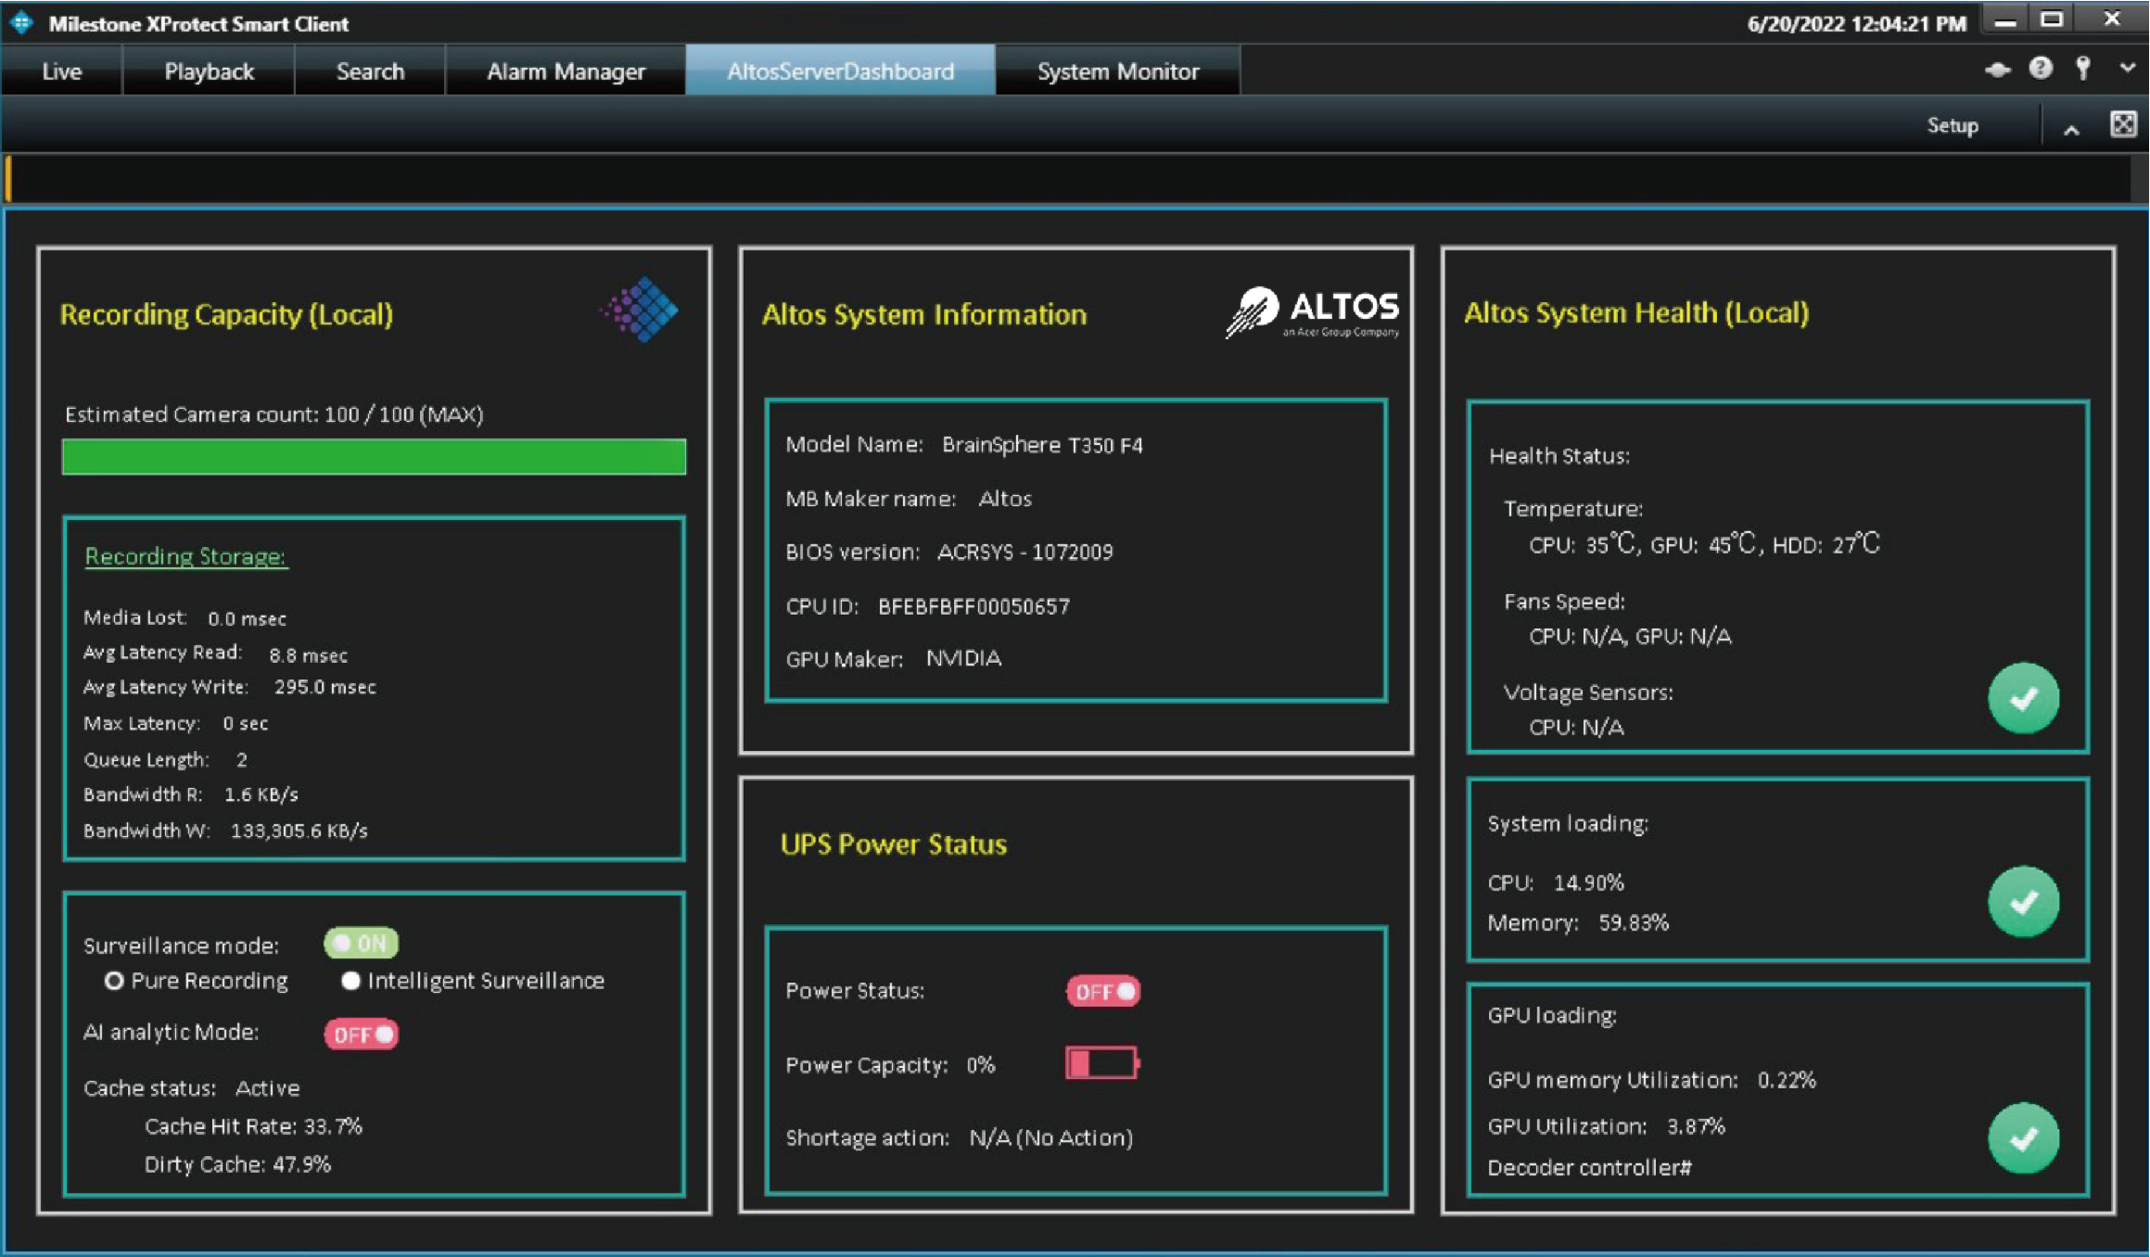
Task: Click the Altos System Health (Local) heading
Action: point(1636,313)
